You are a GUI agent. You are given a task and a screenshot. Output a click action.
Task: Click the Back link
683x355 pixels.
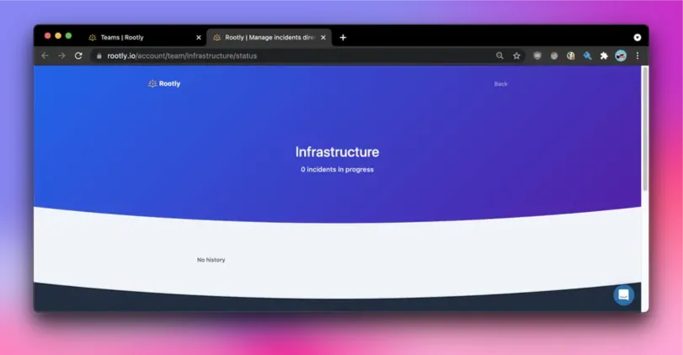click(500, 84)
